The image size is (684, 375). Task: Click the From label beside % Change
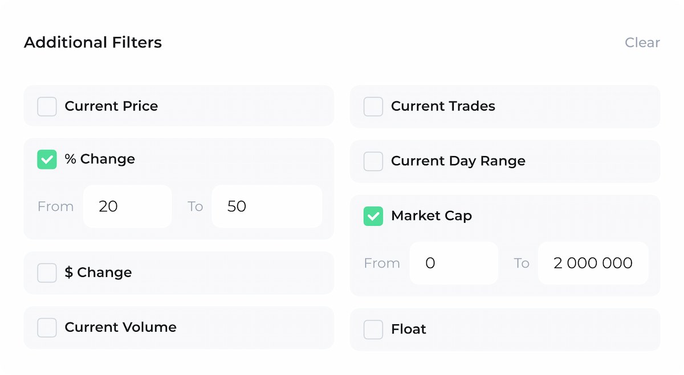(x=55, y=206)
